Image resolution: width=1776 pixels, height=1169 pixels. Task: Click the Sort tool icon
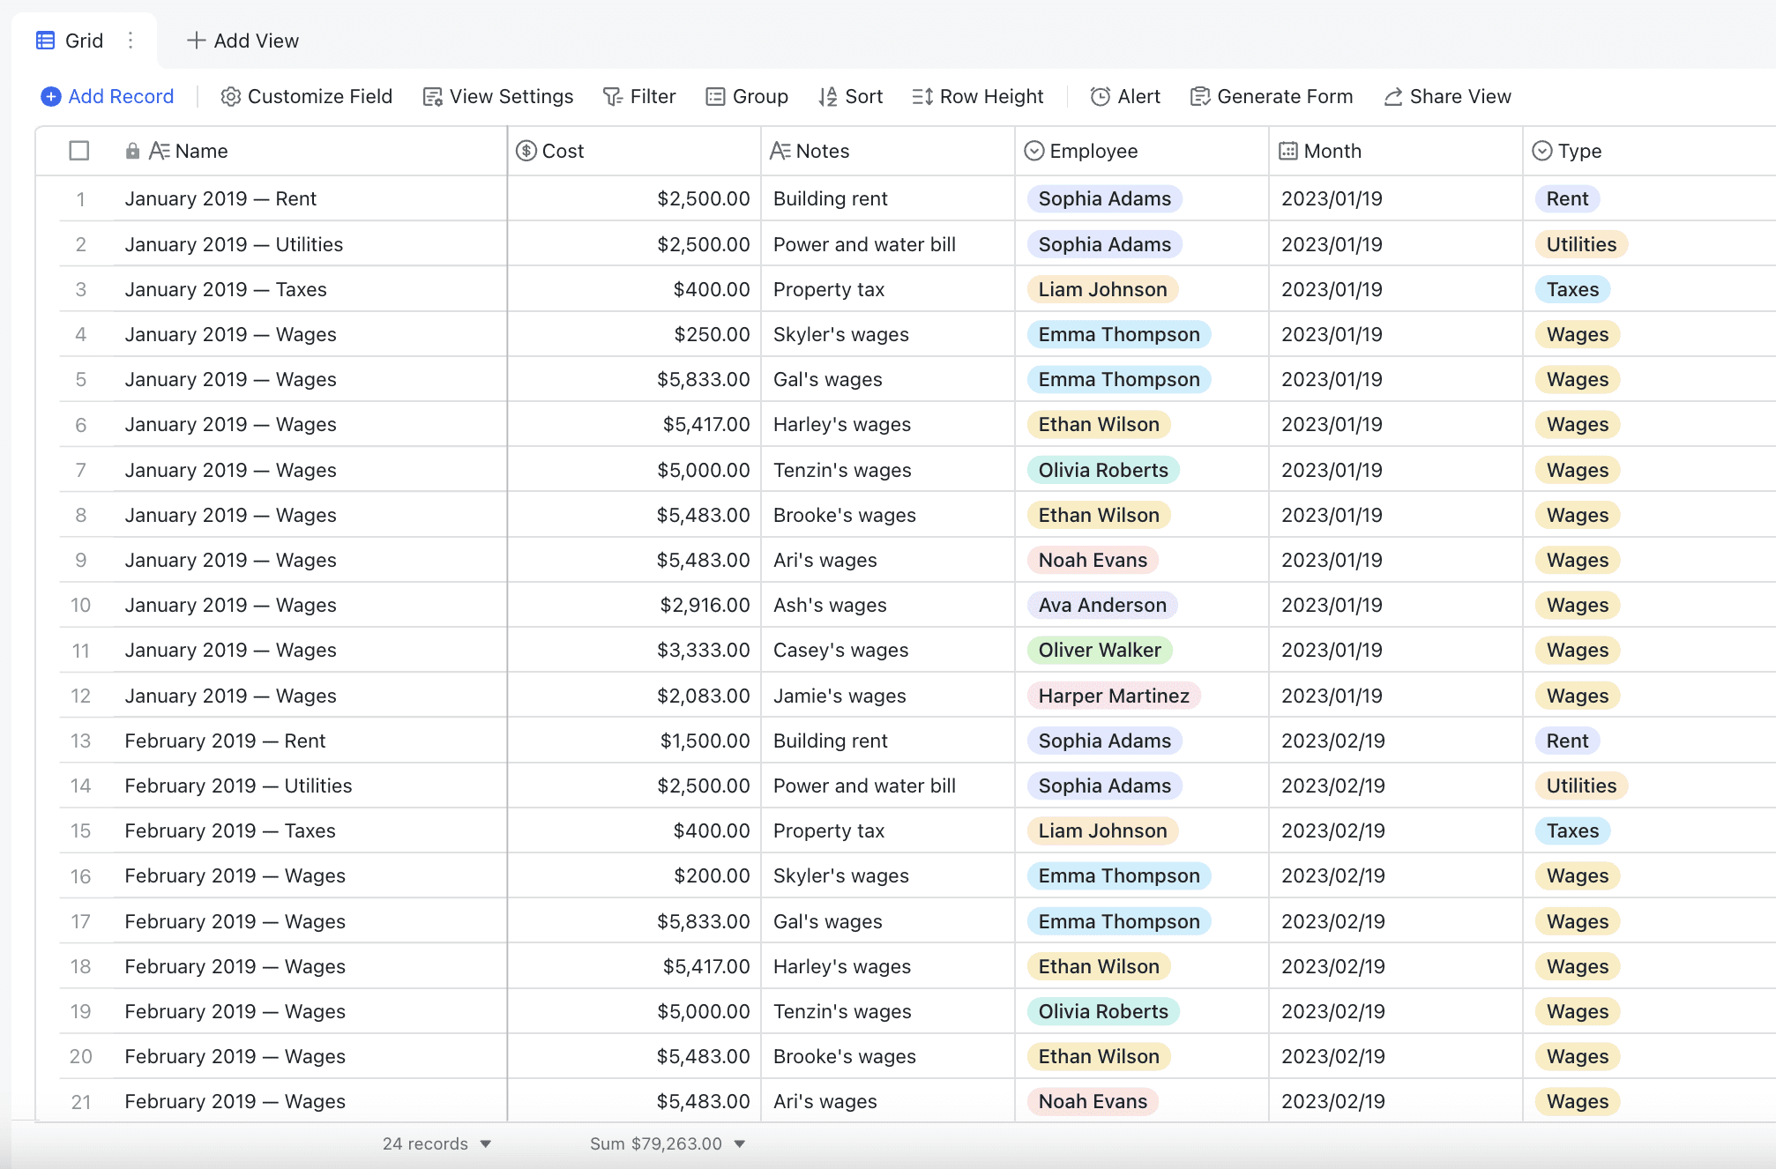pos(827,97)
